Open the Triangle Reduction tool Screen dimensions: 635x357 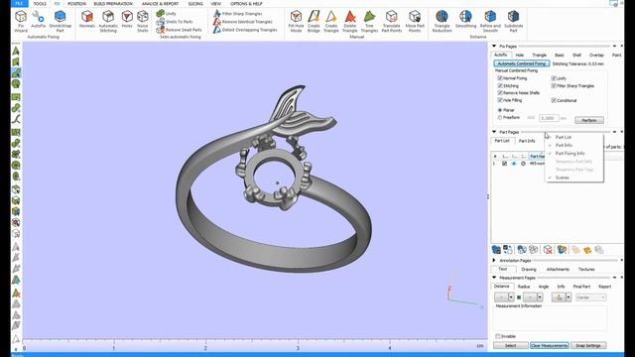[442, 22]
